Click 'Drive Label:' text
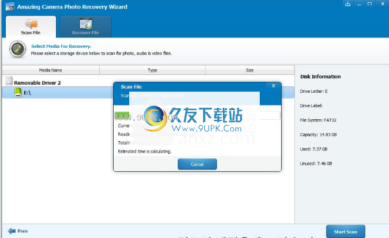Viewport: 389px width, 238px height. pos(311,106)
